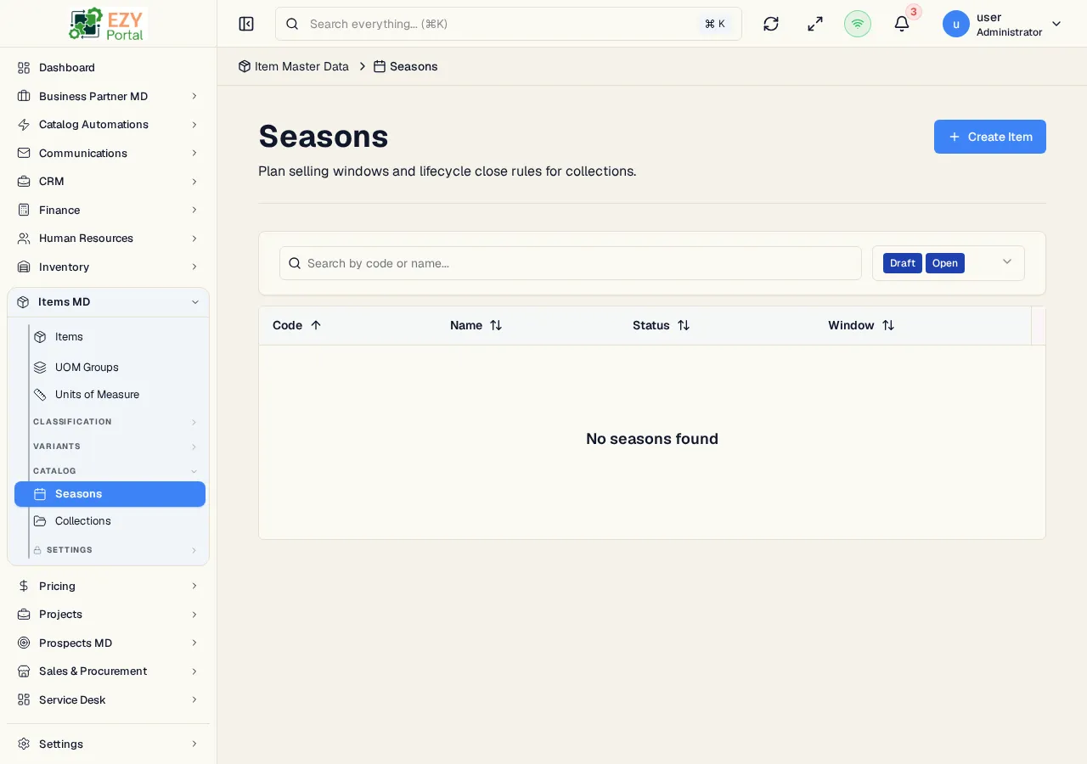Image resolution: width=1087 pixels, height=764 pixels.
Task: Expand SETTINGS group chevron under Items MD
Action: 194,551
